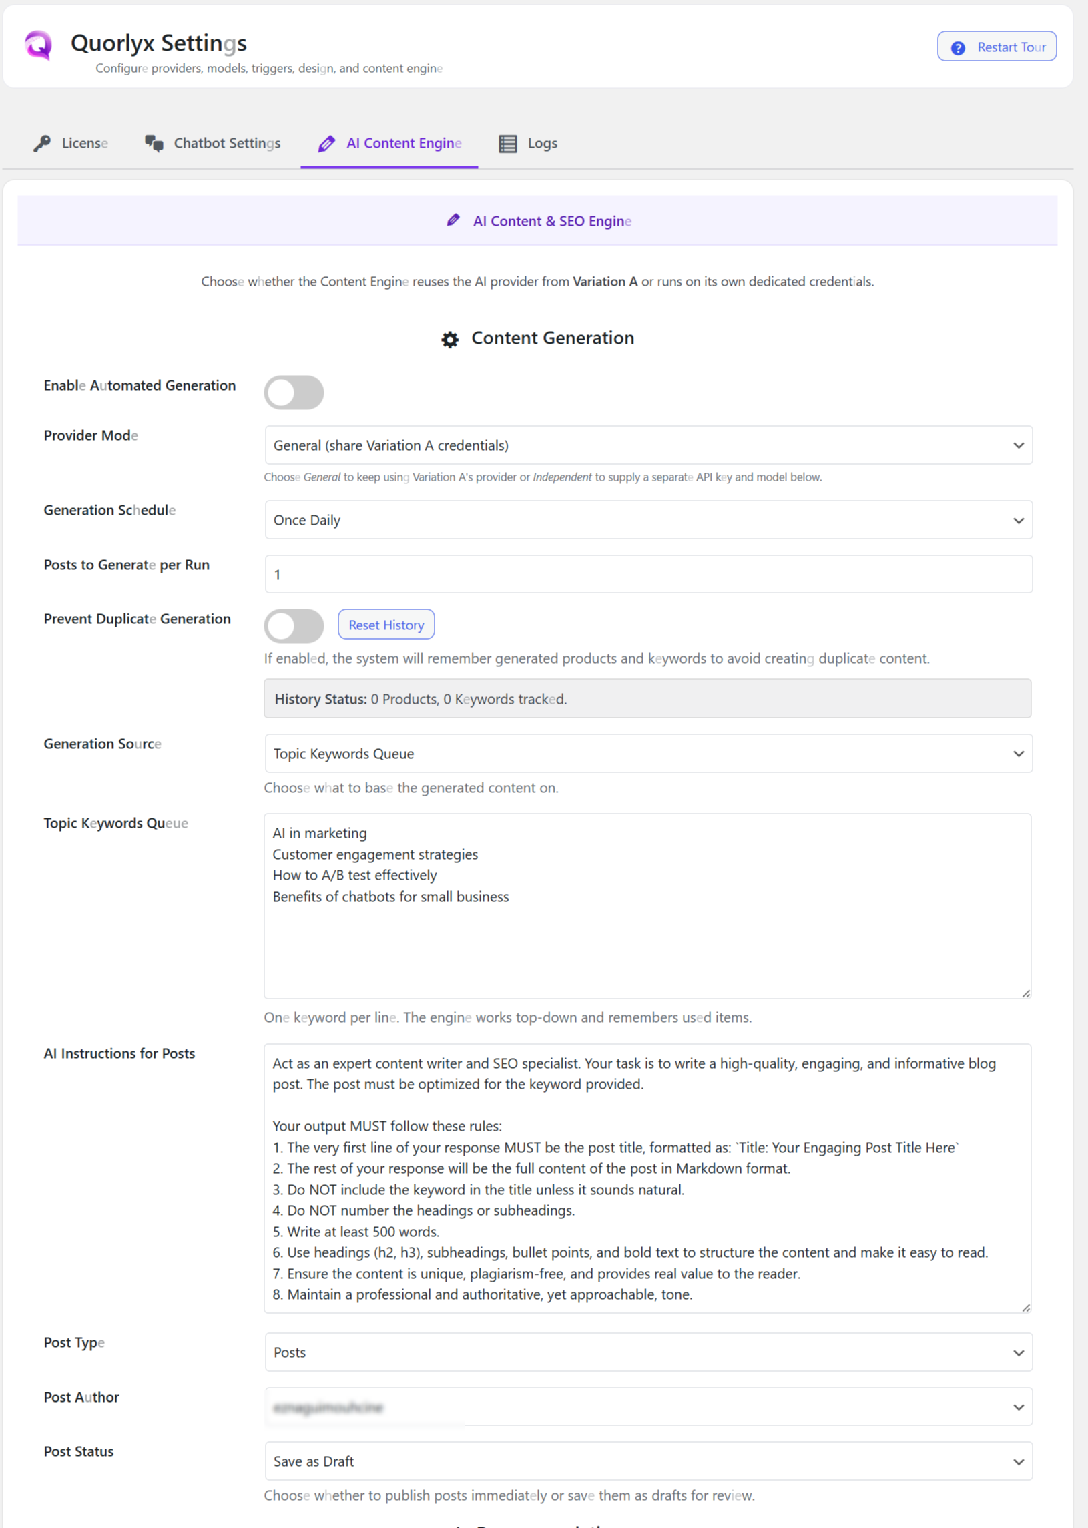Click the pencil icon in the AI Content & SEO Engine banner

click(455, 220)
